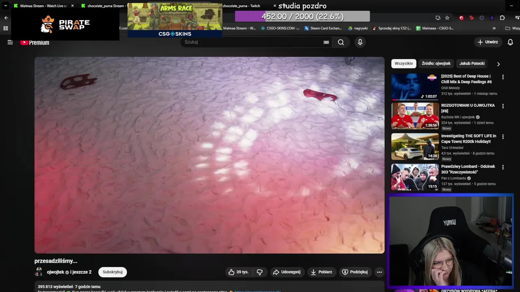The height and width of the screenshot is (292, 520).
Task: Share the video via Udostępnij
Action: [x=287, y=272]
